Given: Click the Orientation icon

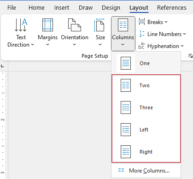Looking at the screenshot, I should (x=75, y=25).
